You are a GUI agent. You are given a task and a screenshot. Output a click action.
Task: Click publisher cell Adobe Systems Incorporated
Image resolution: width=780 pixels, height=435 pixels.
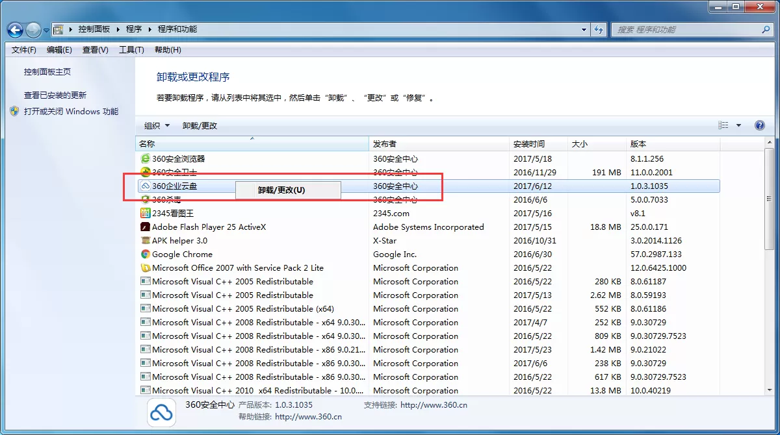coord(428,227)
